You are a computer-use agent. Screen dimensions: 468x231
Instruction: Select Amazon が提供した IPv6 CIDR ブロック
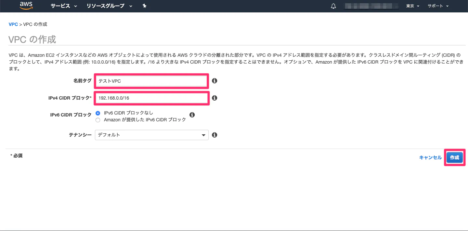(x=98, y=120)
